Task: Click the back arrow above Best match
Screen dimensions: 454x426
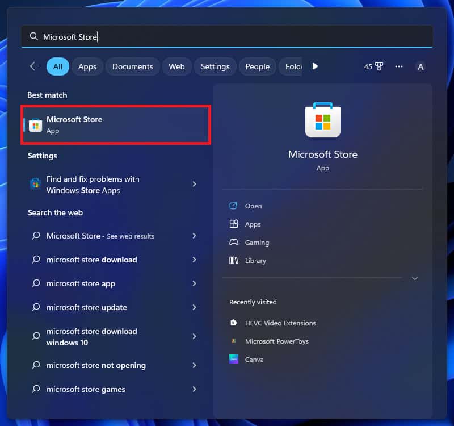Action: pos(34,66)
